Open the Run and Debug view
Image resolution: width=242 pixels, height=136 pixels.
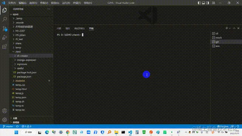(5, 37)
